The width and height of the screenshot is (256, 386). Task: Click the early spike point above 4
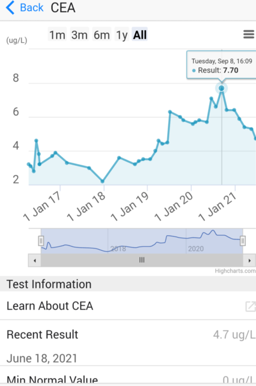(36, 141)
